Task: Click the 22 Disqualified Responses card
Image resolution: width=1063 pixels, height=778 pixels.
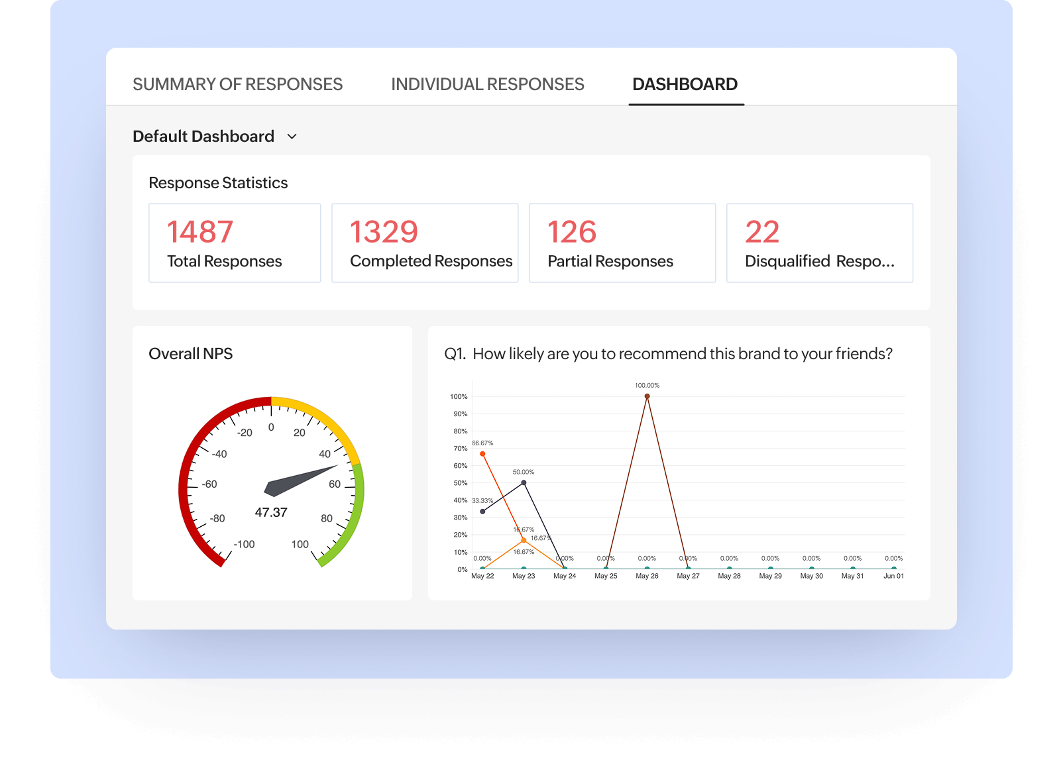Action: click(x=820, y=243)
